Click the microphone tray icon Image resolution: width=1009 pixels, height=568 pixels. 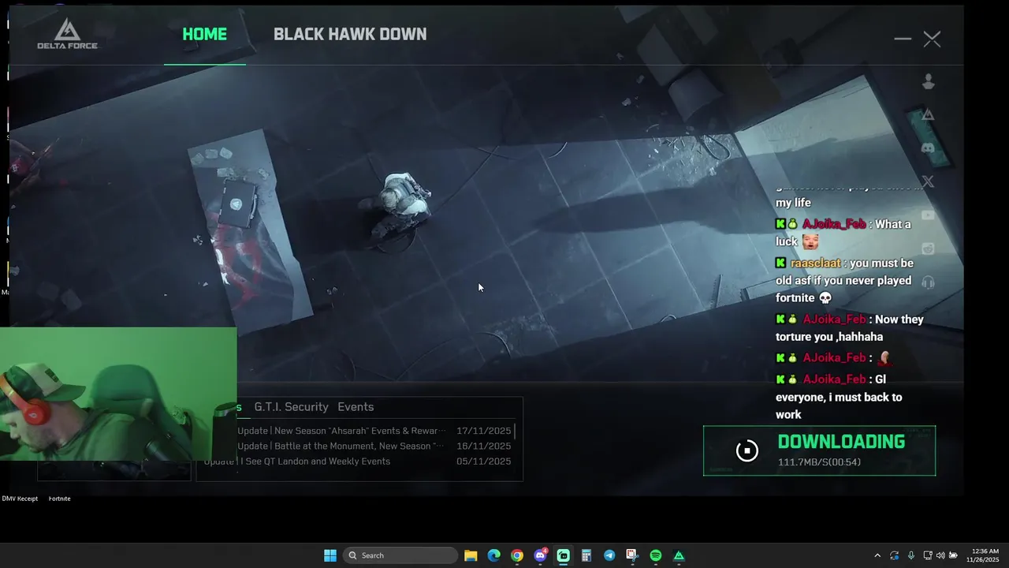point(910,555)
